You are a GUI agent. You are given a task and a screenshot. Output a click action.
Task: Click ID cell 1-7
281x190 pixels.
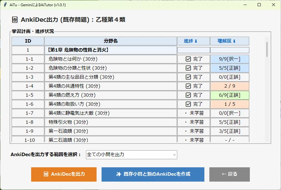pos(28,113)
